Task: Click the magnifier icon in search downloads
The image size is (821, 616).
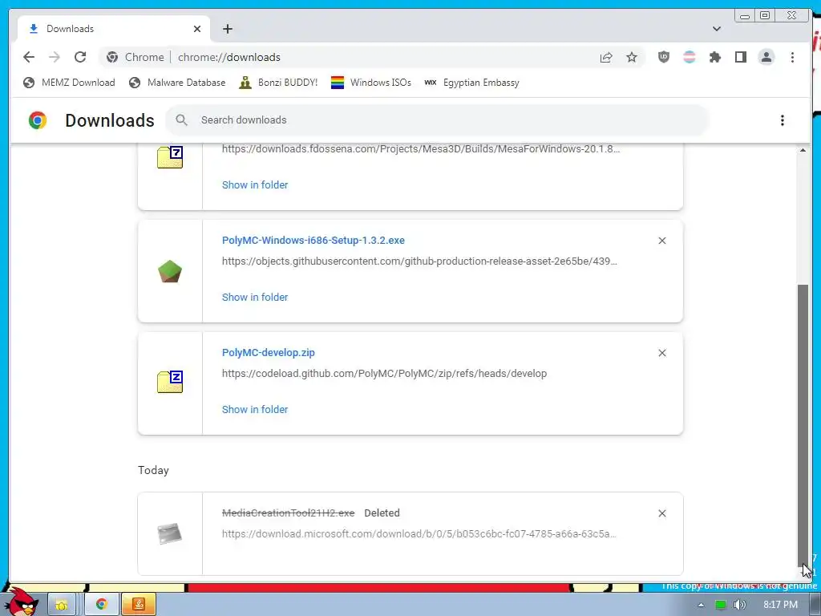Action: 182,120
